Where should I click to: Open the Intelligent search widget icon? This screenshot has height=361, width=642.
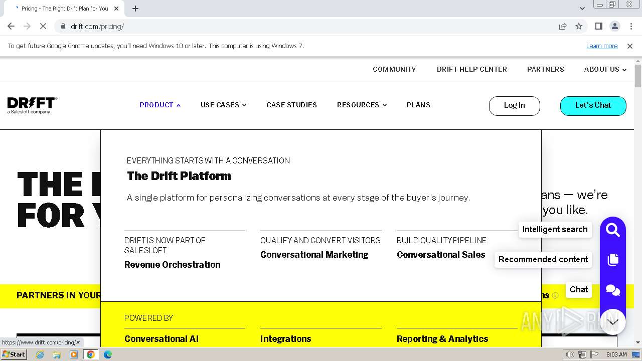(612, 230)
